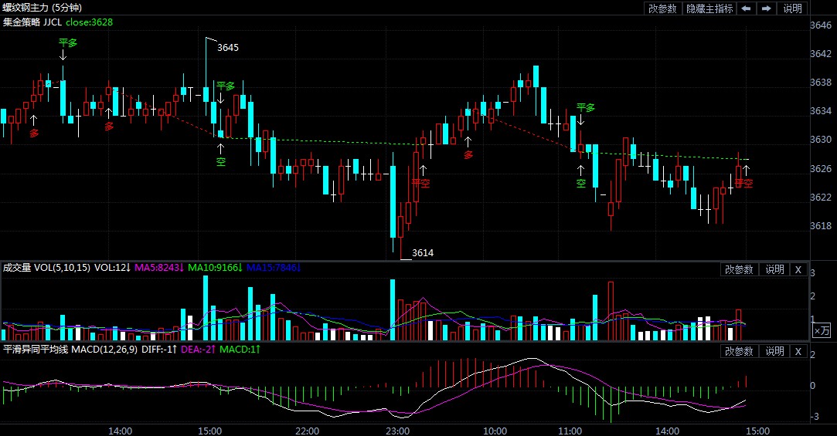Click the 3638 price axis label

821,83
